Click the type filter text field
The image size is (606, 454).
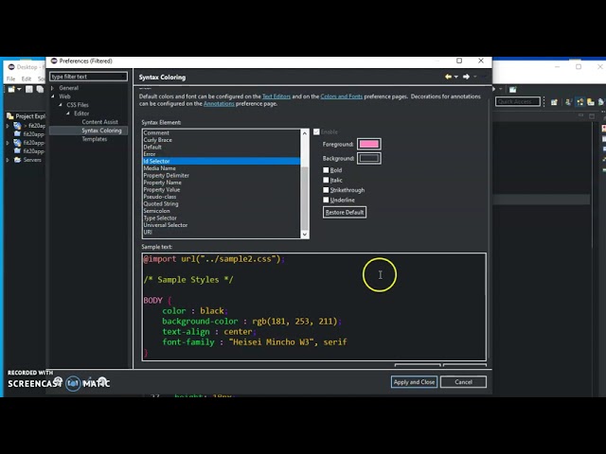(88, 77)
